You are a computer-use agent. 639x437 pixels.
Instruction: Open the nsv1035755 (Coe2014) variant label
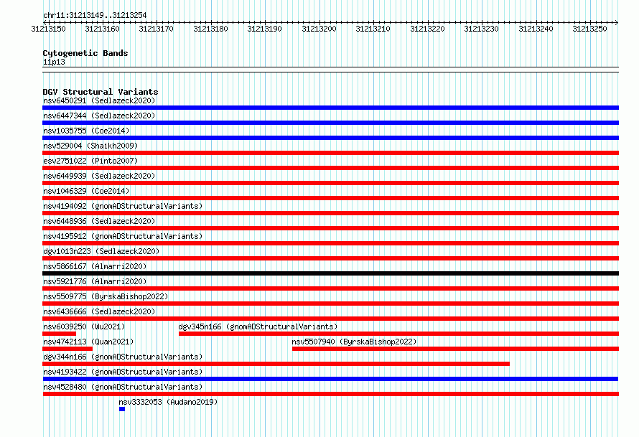[x=86, y=131]
